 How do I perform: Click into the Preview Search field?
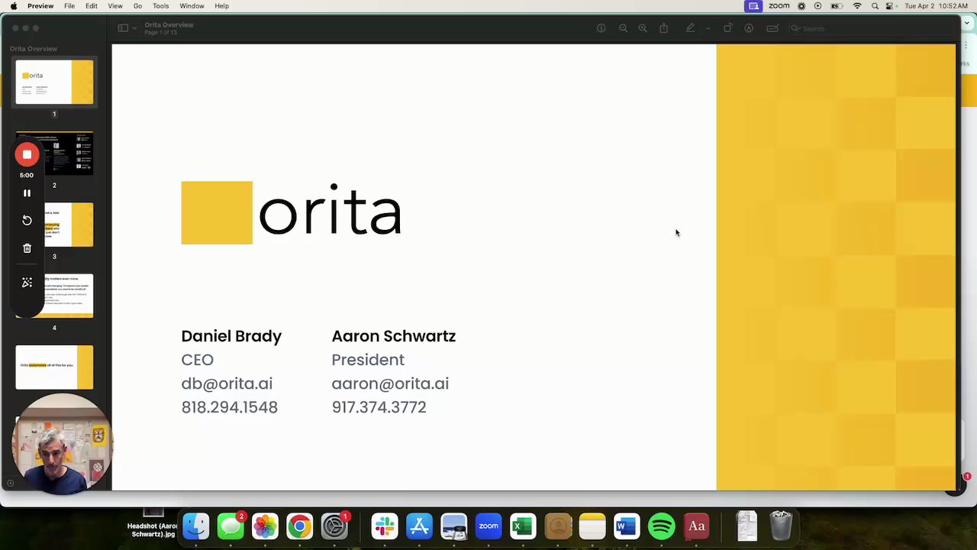872,28
